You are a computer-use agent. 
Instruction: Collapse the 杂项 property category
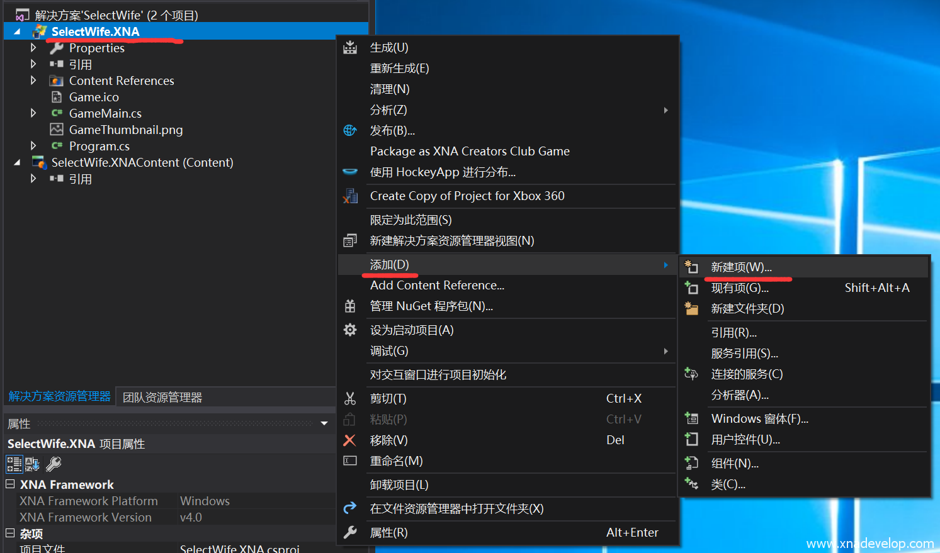(x=10, y=533)
